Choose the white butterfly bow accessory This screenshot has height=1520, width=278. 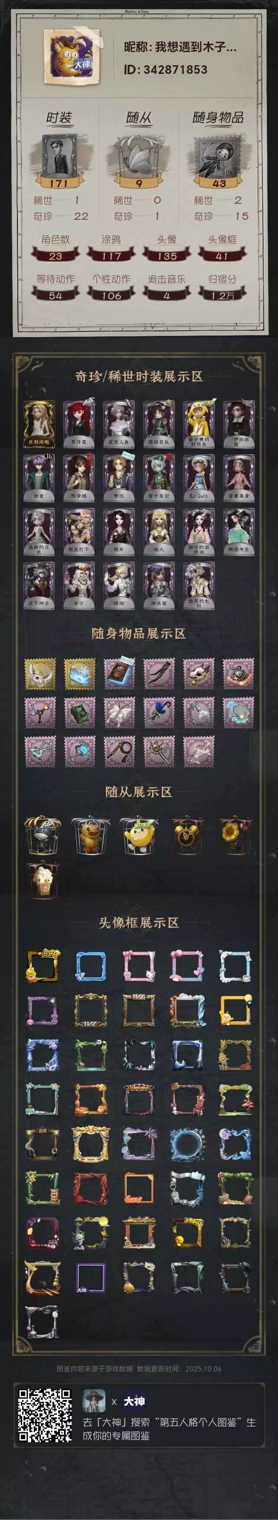pyautogui.click(x=119, y=712)
